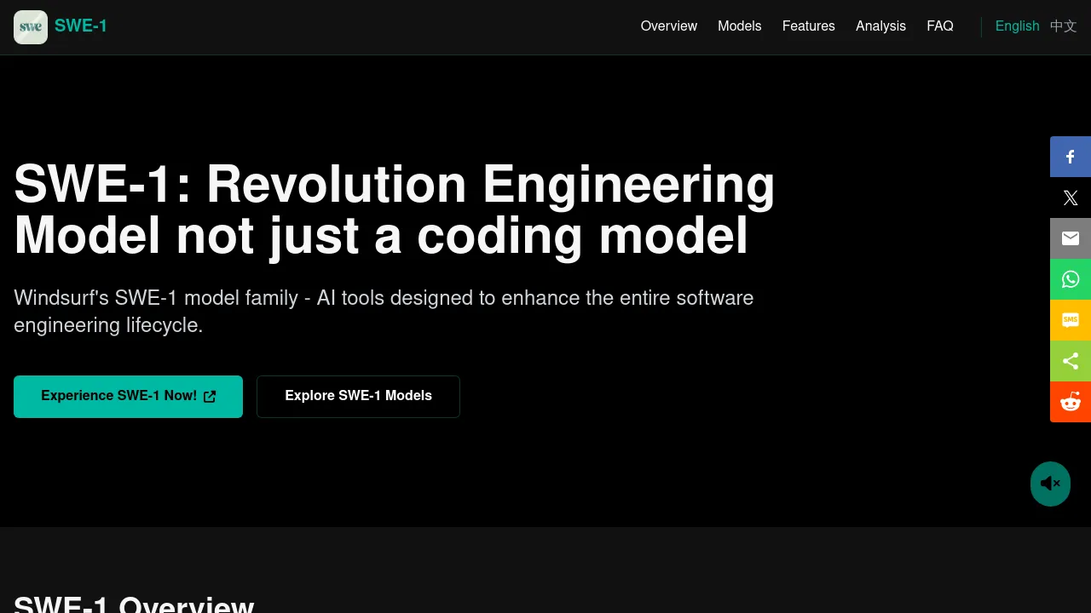Toggle the muted sound button

tap(1050, 484)
